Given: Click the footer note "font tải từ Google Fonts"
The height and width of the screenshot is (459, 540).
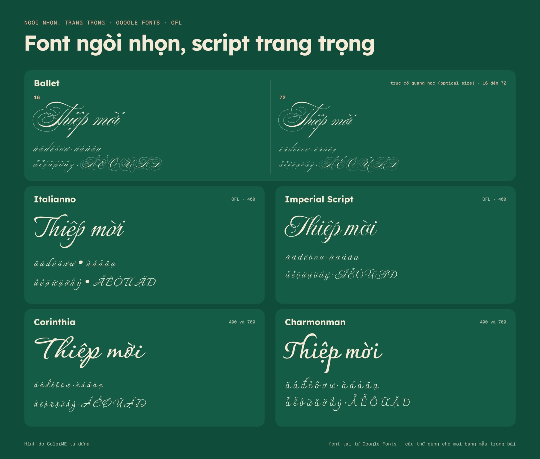Looking at the screenshot, I should point(362,444).
